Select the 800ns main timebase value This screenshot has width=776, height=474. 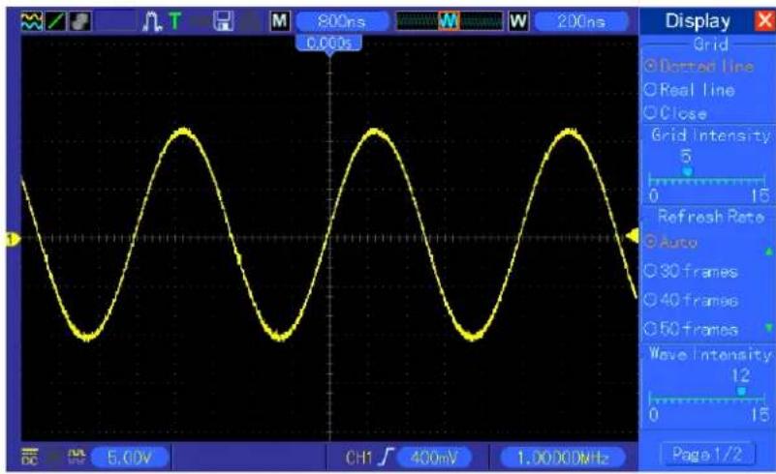tap(343, 21)
